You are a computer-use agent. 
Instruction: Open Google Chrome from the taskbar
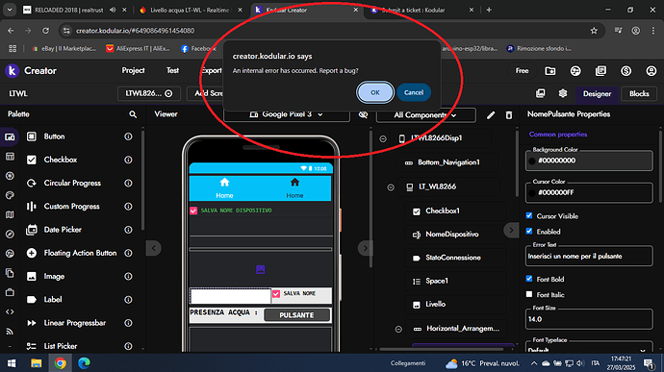(x=60, y=363)
